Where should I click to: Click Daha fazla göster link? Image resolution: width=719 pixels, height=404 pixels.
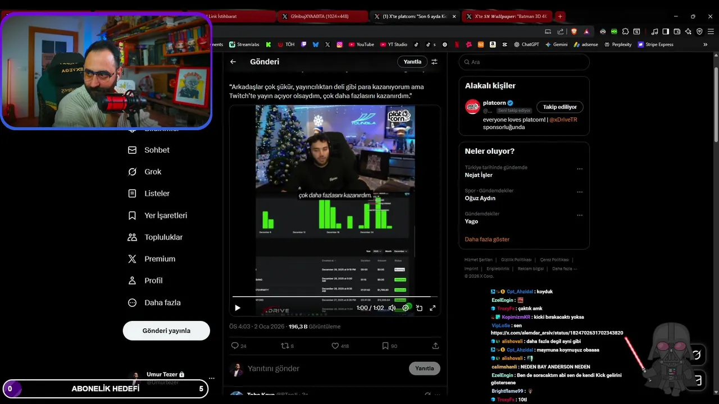click(x=487, y=239)
